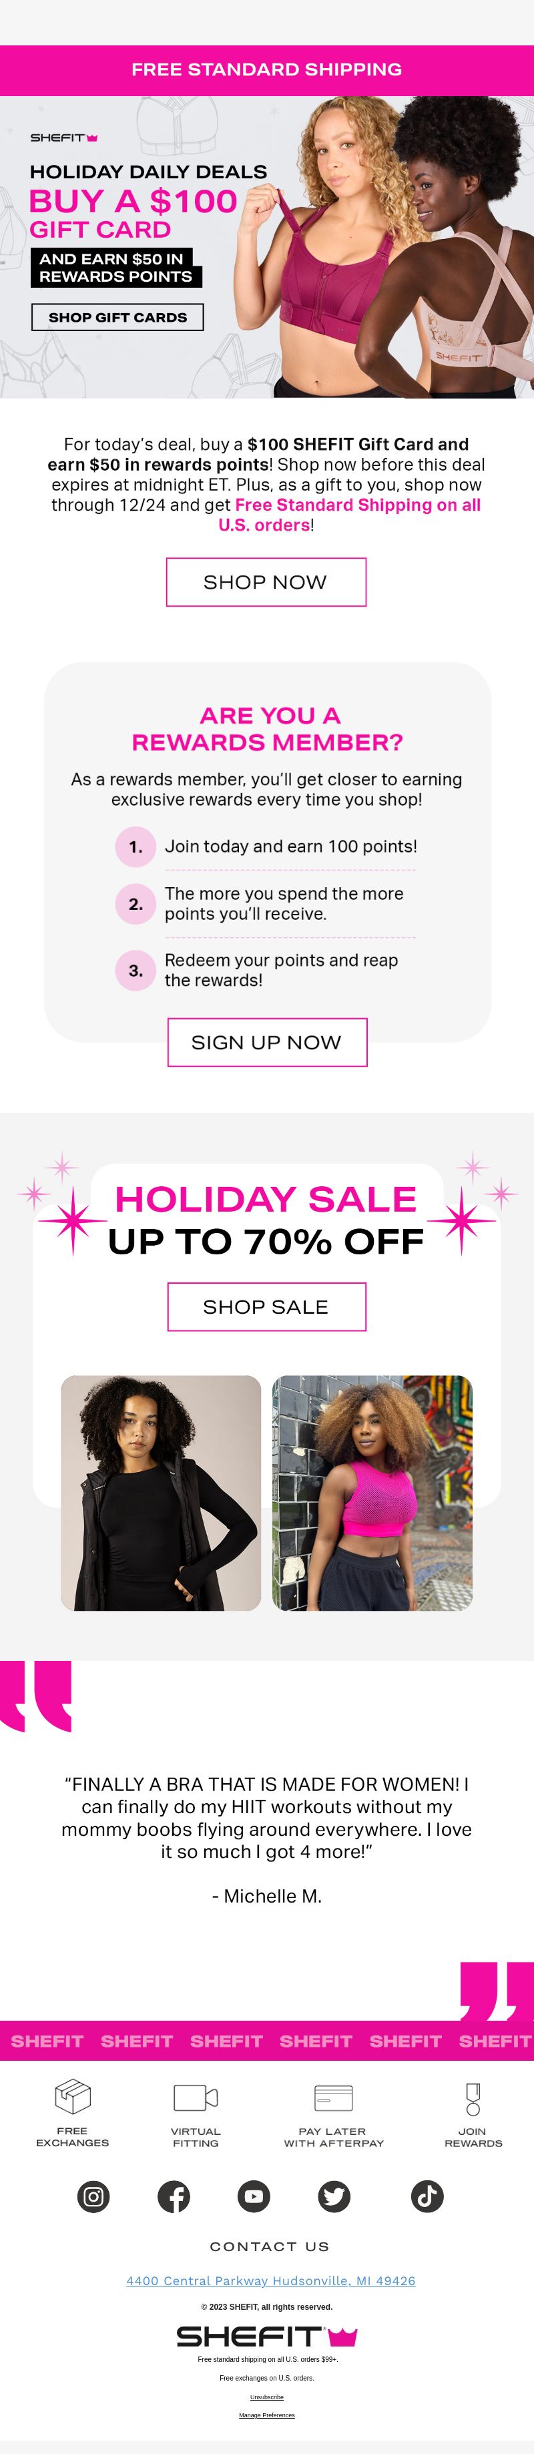This screenshot has height=2454, width=534.
Task: Click the Sign Up Now button
Action: (x=266, y=1042)
